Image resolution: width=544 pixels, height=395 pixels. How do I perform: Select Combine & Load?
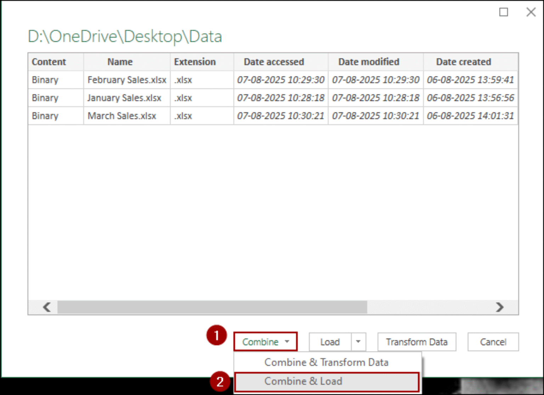[303, 381]
